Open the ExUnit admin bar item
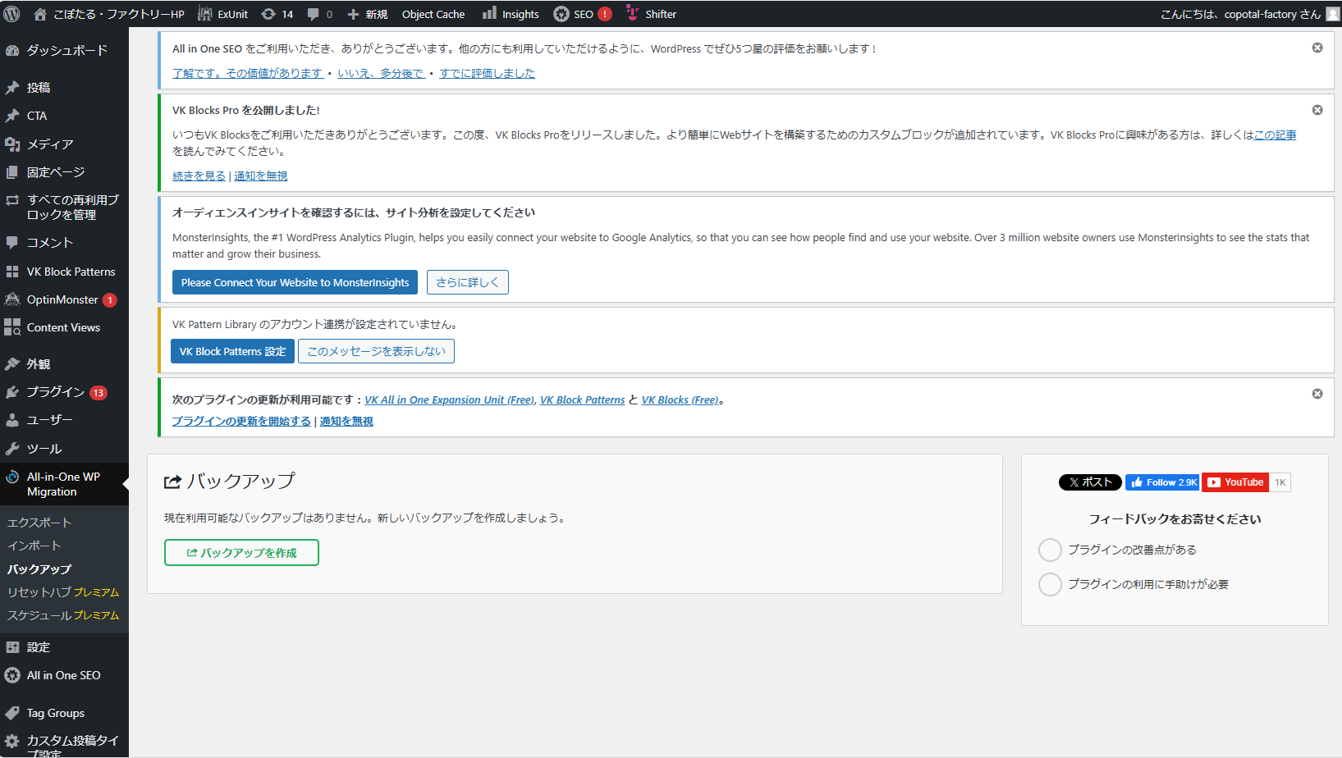The image size is (1342, 758). (x=222, y=14)
